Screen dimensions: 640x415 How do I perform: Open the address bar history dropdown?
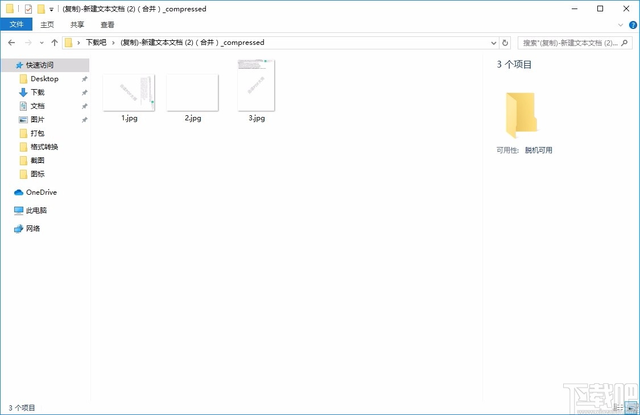[x=494, y=42]
